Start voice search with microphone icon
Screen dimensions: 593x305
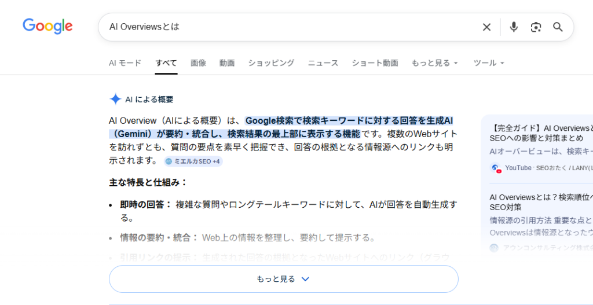coord(513,27)
